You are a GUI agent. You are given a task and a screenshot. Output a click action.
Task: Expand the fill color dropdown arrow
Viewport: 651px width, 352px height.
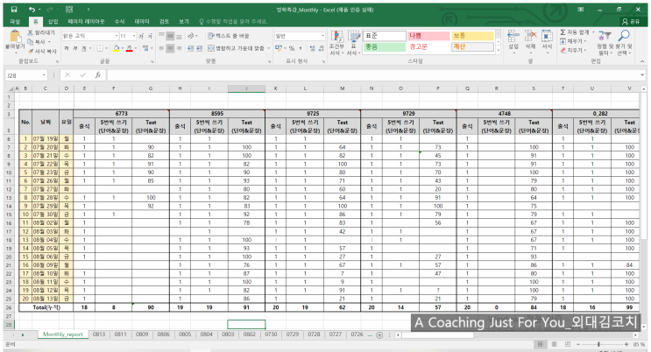(x=123, y=48)
